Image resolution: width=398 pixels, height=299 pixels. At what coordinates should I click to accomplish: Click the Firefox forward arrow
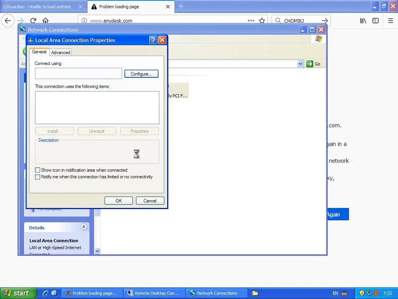[21, 21]
